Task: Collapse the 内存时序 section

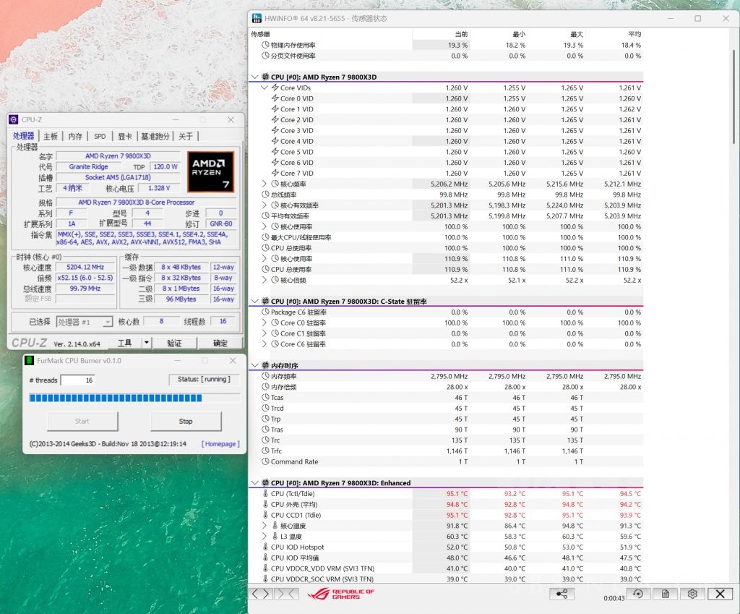Action: [x=254, y=365]
